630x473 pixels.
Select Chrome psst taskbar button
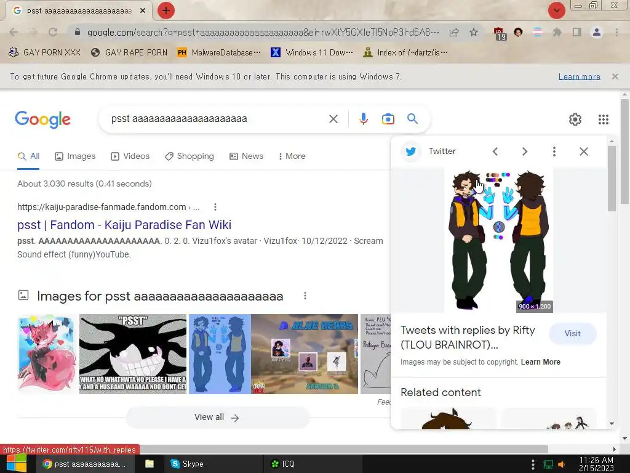(85, 464)
